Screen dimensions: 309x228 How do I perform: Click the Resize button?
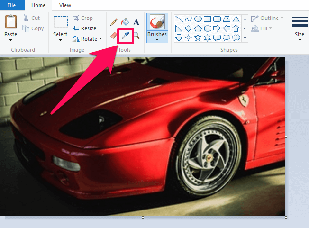(x=84, y=28)
